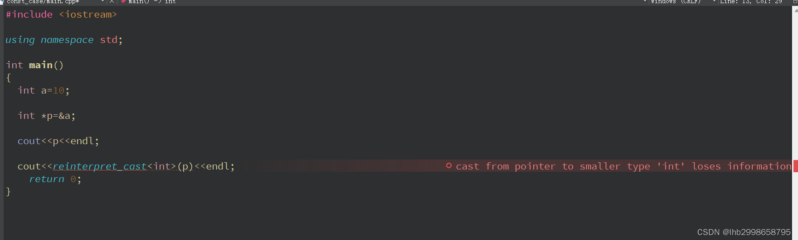
Task: Click the split editor icon at top right
Action: coord(795,2)
